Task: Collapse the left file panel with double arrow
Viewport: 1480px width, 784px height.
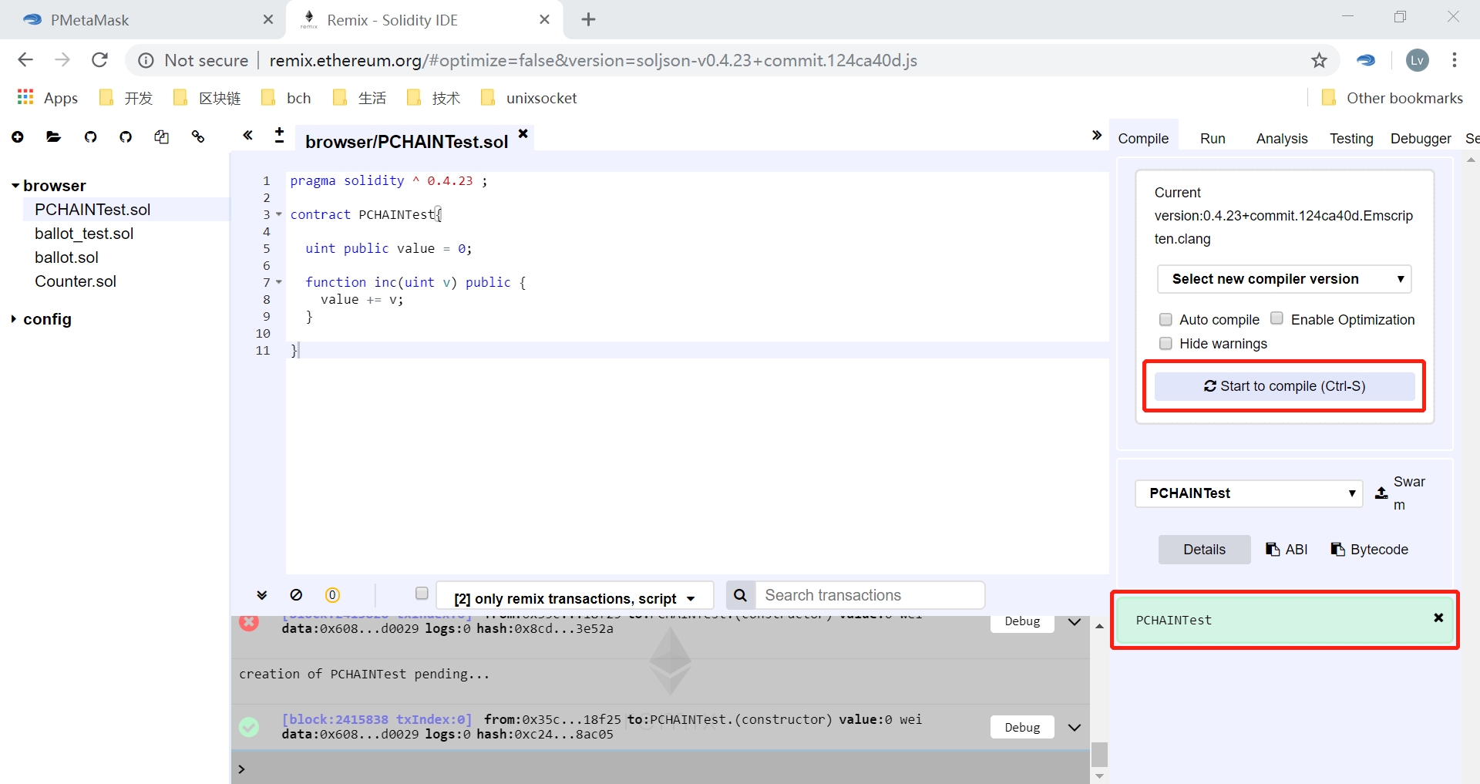Action: [x=247, y=136]
